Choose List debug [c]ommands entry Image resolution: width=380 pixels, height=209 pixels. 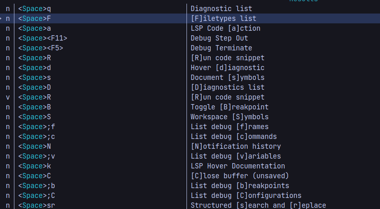(x=190, y=136)
